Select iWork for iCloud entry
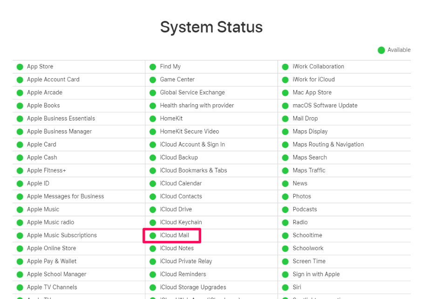Viewport: 428px width, 299px height. [313, 80]
